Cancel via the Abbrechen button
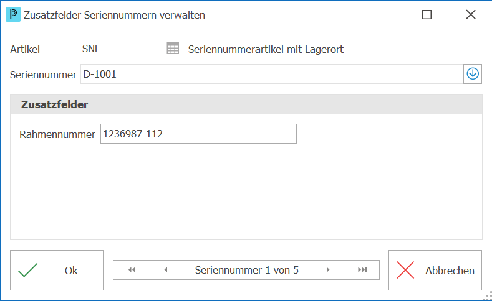 (x=435, y=270)
